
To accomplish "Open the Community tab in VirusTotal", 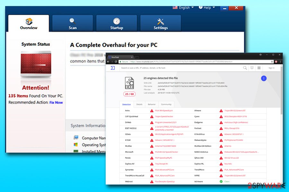I will point(166,104).
